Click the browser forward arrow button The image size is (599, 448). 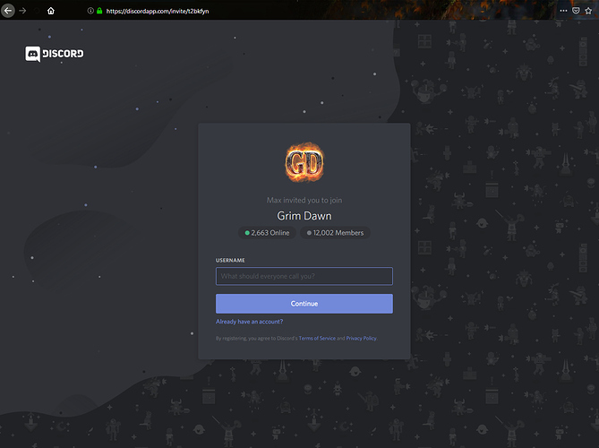(x=22, y=11)
